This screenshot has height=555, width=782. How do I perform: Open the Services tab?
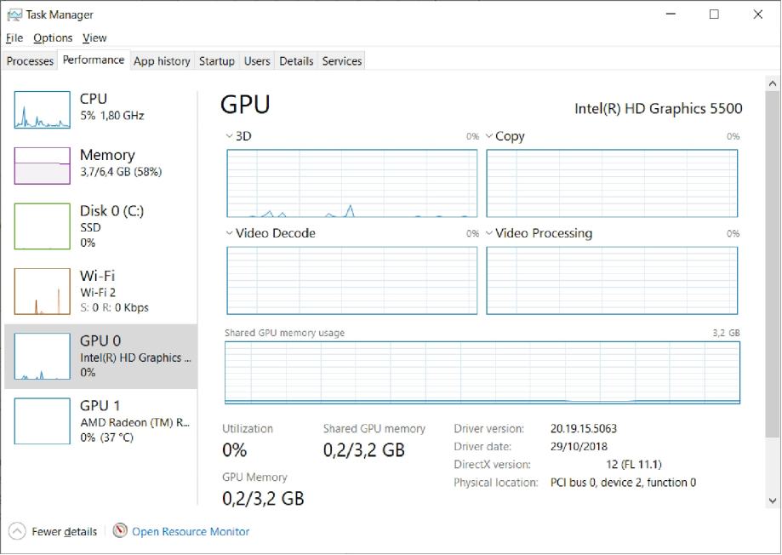click(x=342, y=61)
